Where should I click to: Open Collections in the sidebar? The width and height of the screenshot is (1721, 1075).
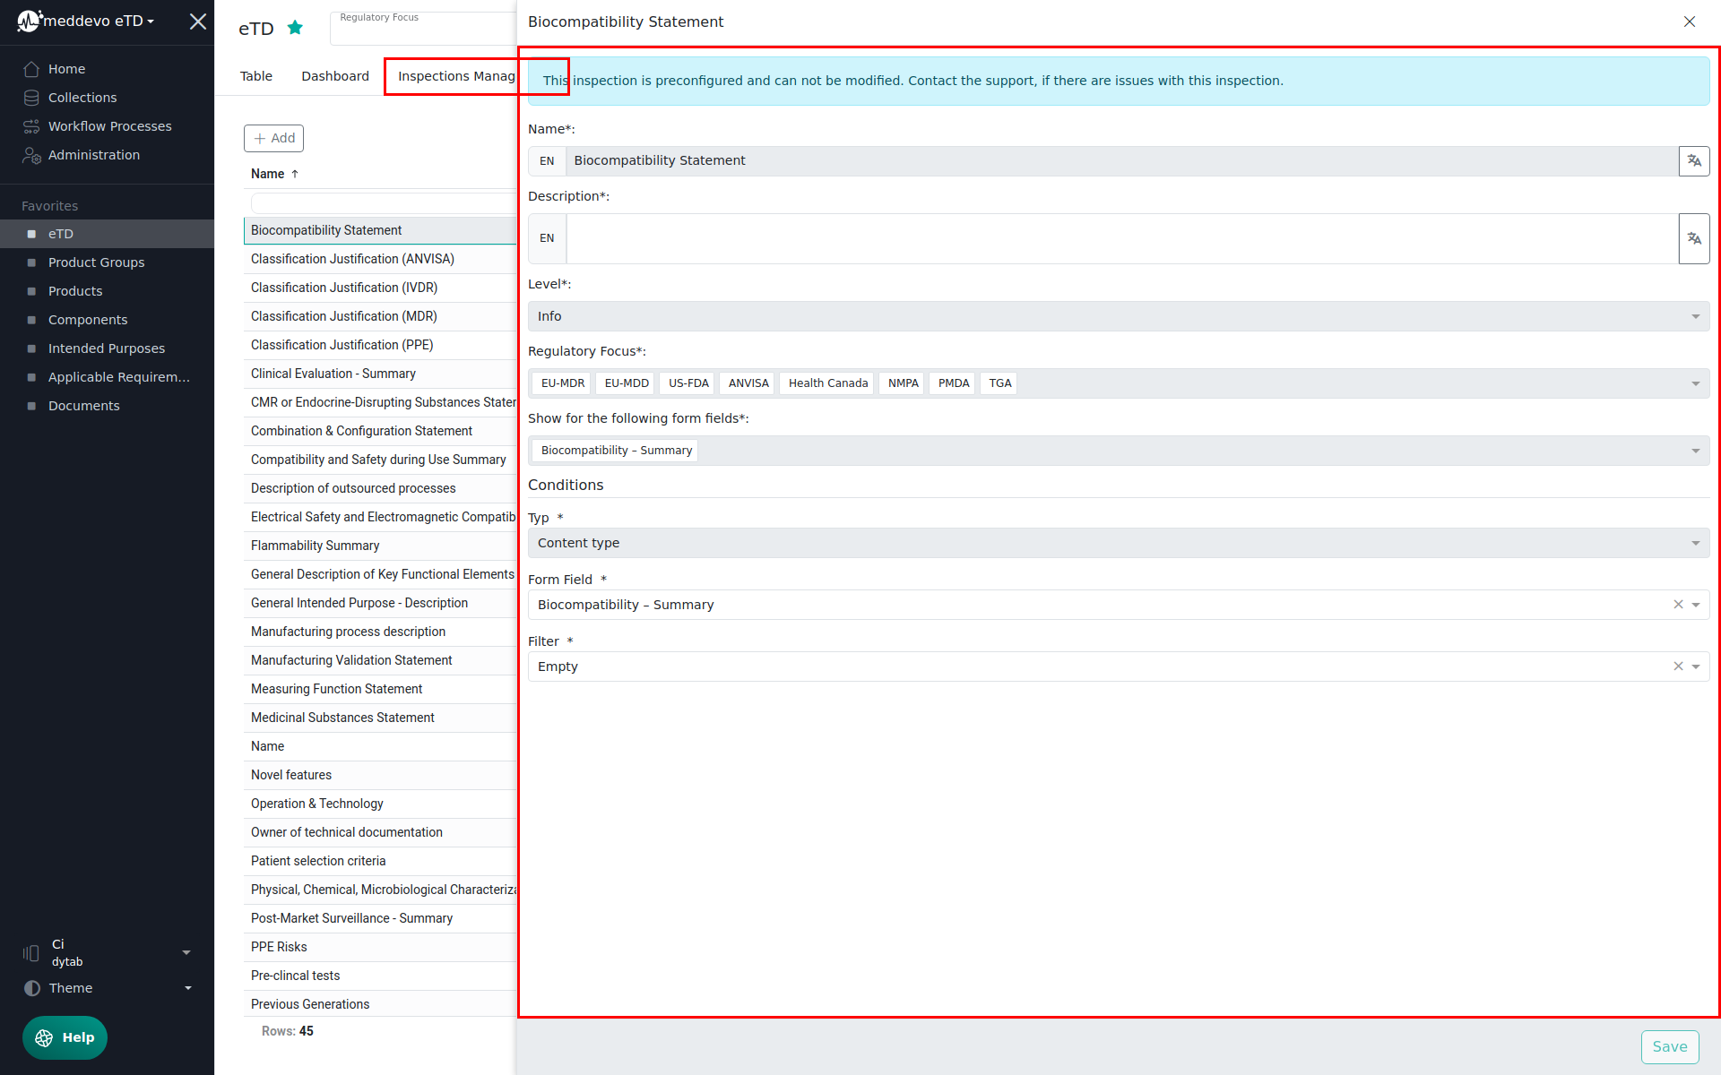tap(82, 98)
